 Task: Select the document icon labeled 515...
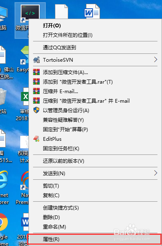click(3, 138)
